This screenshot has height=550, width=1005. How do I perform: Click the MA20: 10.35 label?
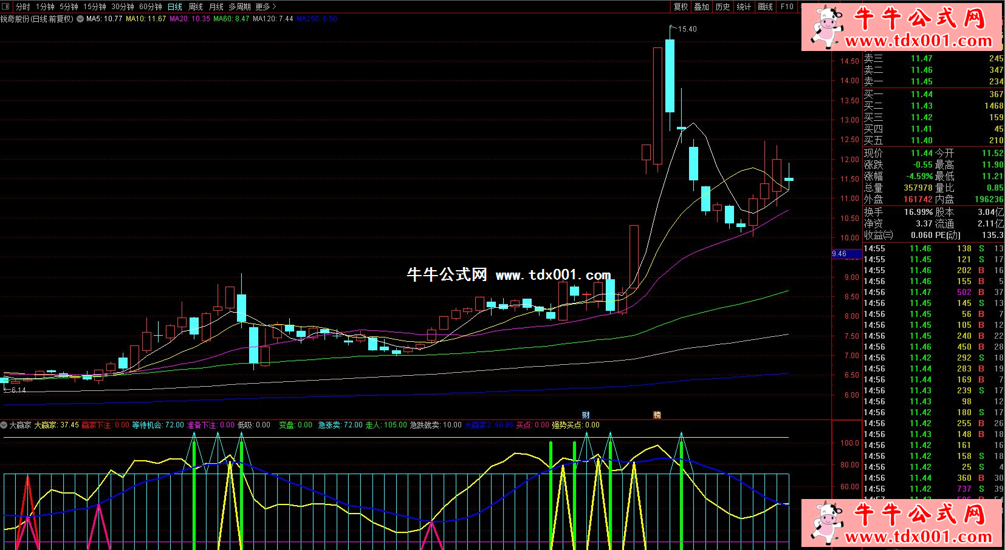[x=190, y=19]
